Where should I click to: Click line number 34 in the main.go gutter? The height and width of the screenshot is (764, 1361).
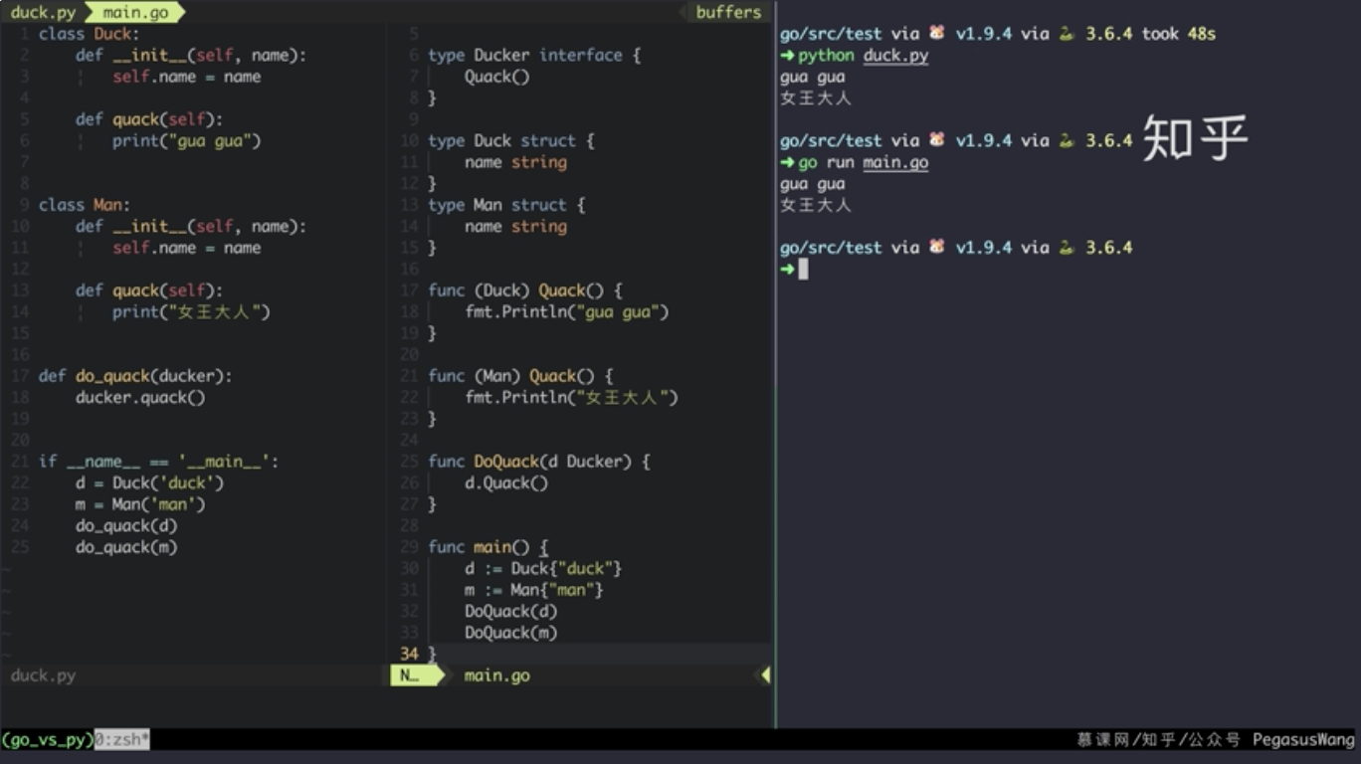(409, 654)
